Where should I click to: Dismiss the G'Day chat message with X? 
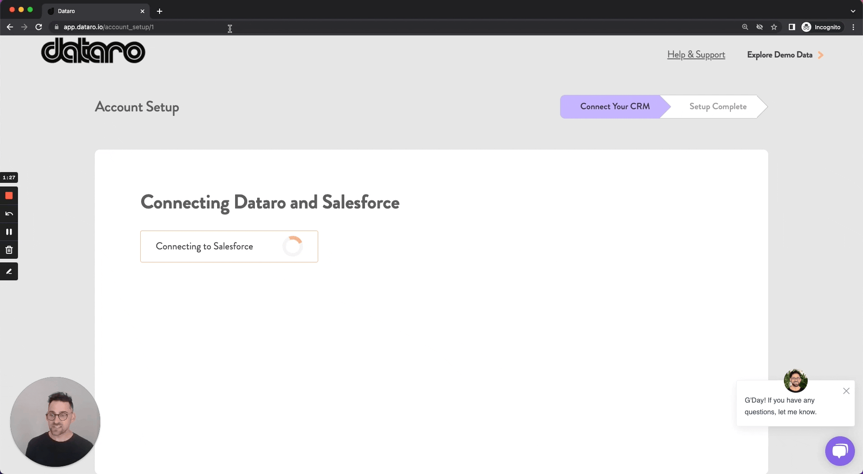[846, 391]
